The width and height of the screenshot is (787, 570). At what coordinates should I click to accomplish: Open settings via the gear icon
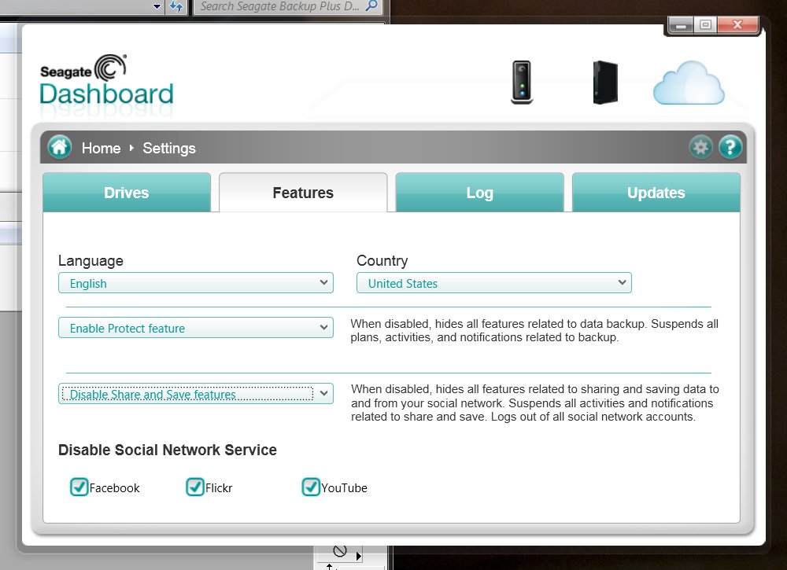[x=700, y=147]
